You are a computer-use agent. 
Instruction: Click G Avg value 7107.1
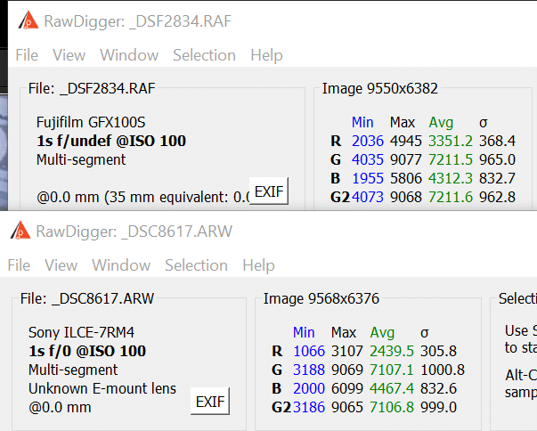point(392,370)
